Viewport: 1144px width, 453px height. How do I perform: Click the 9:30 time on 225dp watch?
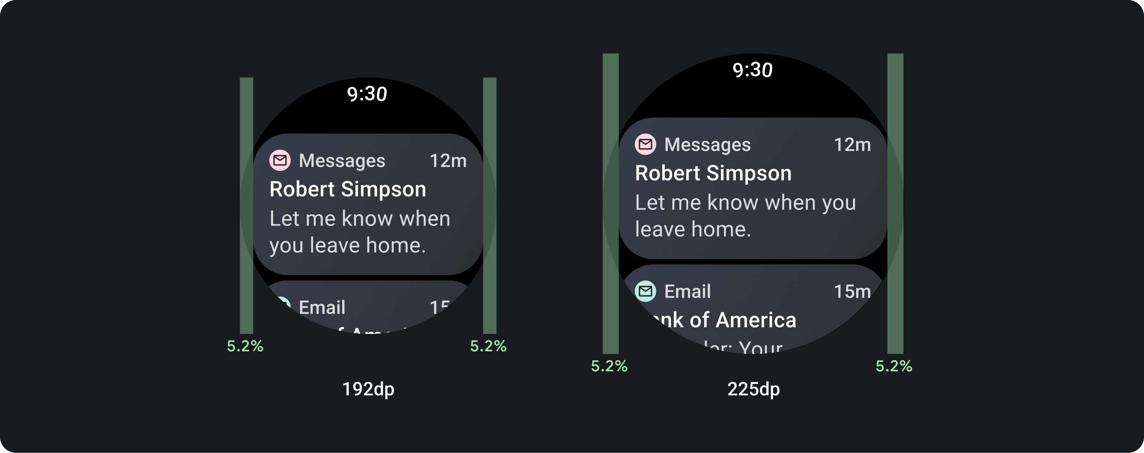752,70
